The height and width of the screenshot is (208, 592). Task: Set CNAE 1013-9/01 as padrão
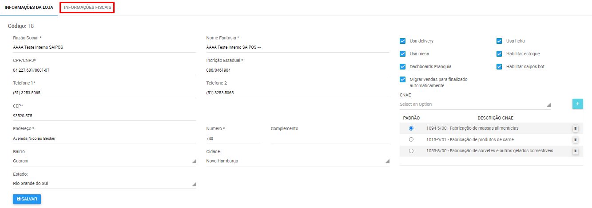(x=411, y=139)
